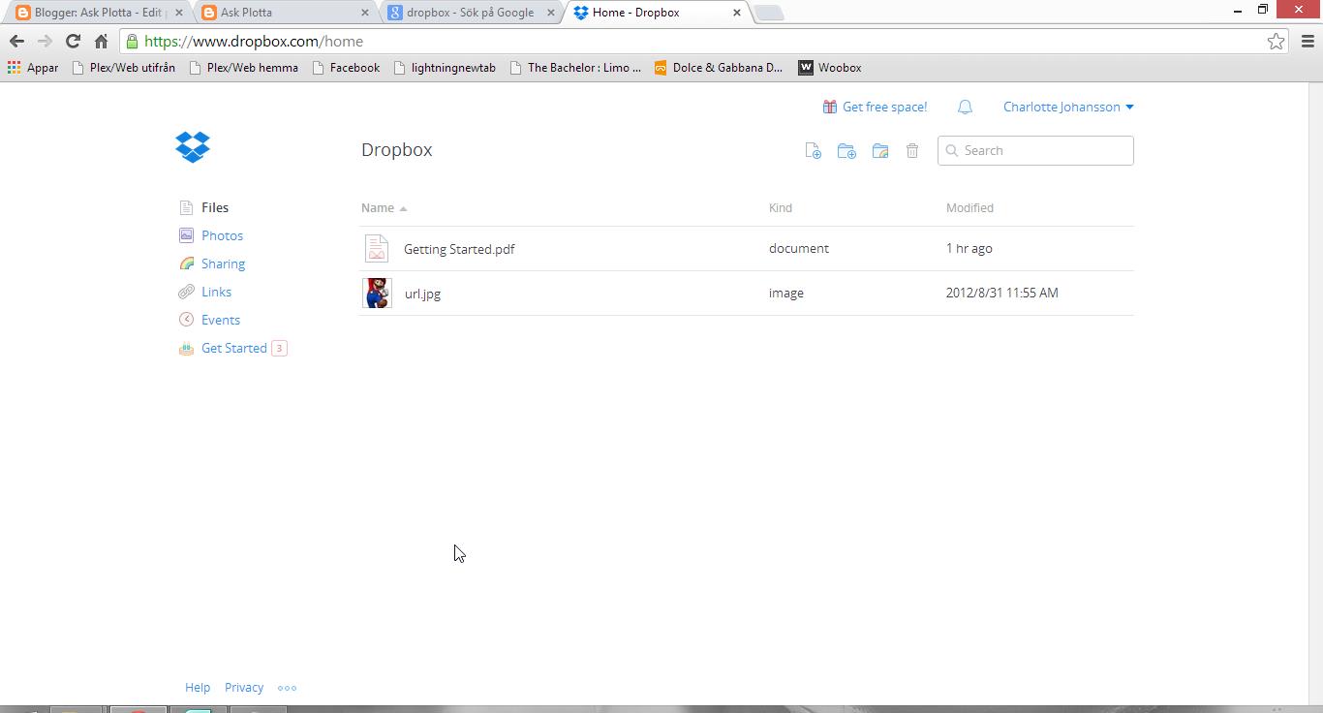Open Getting Started.pdf file name
The width and height of the screenshot is (1323, 713).
click(459, 249)
